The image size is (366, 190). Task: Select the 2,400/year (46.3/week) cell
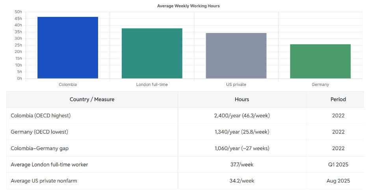tap(242, 115)
